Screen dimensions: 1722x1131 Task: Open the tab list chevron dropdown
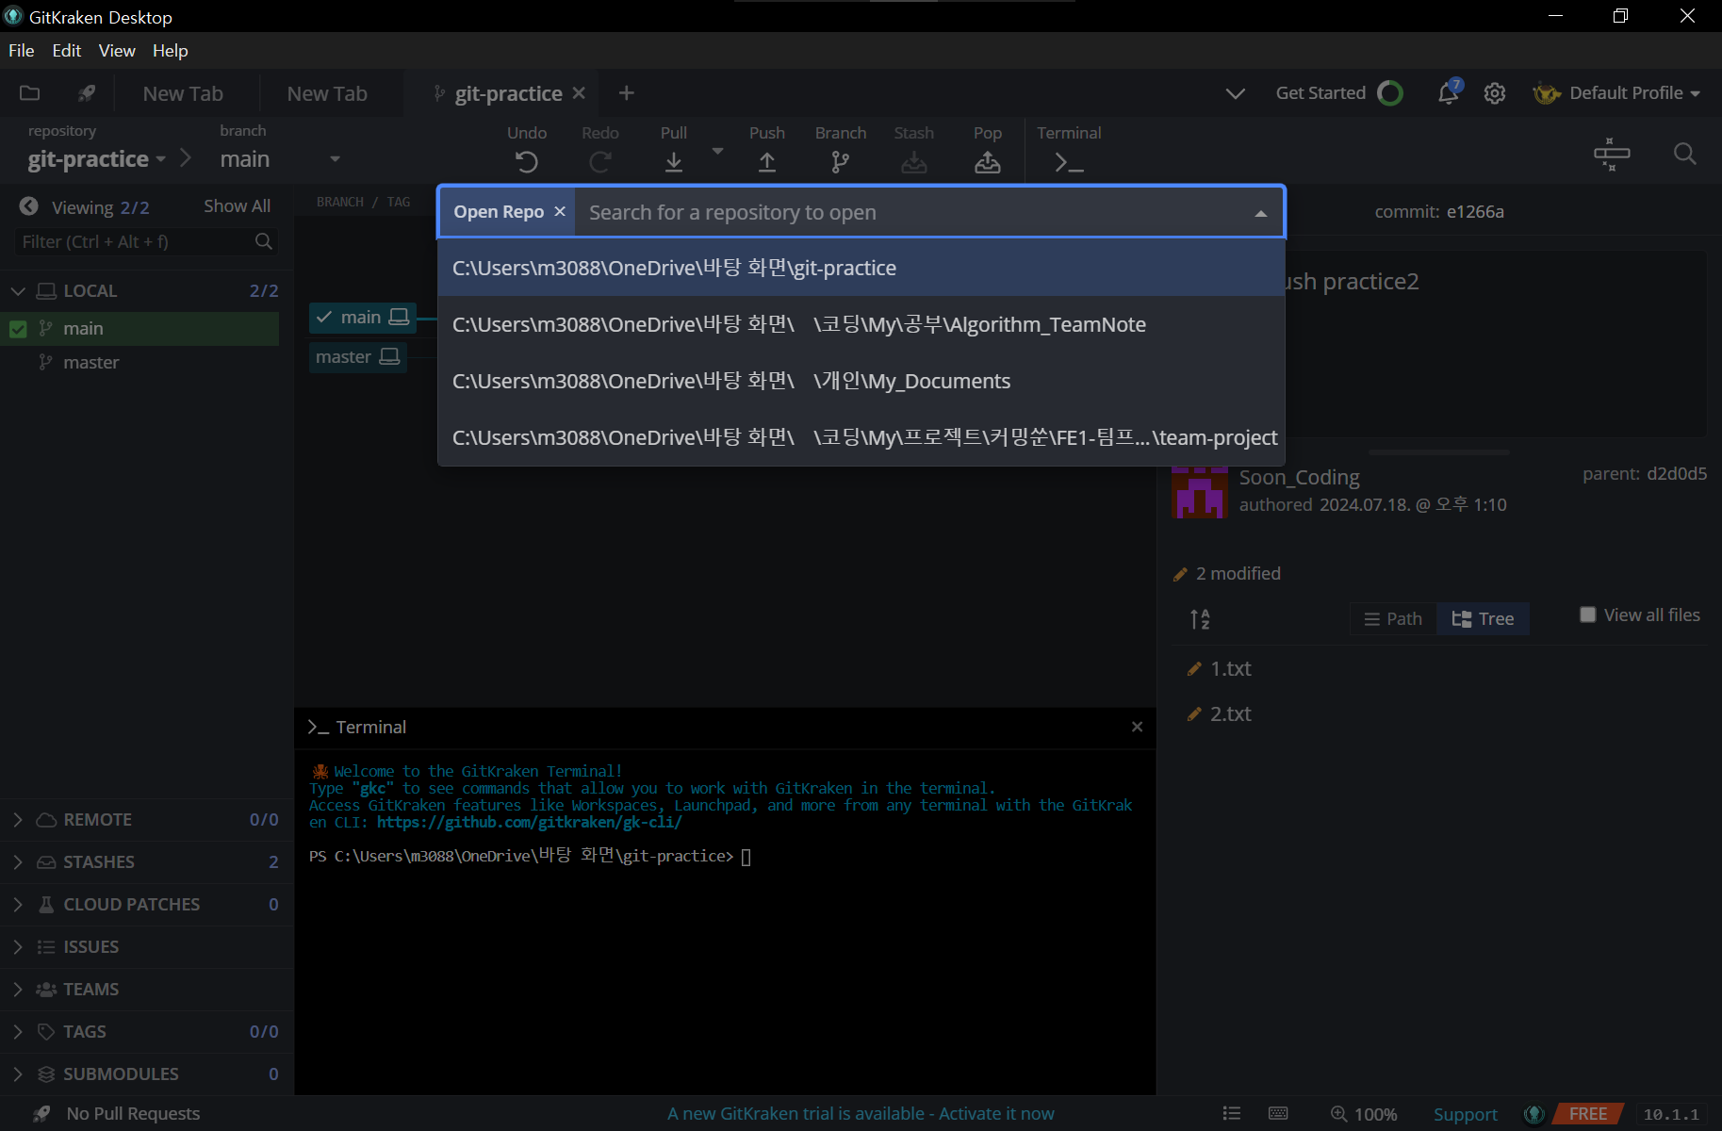[x=1235, y=93]
